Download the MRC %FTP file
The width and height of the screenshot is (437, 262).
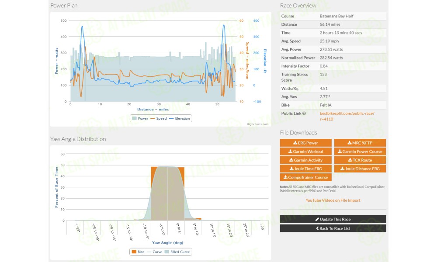(x=360, y=143)
